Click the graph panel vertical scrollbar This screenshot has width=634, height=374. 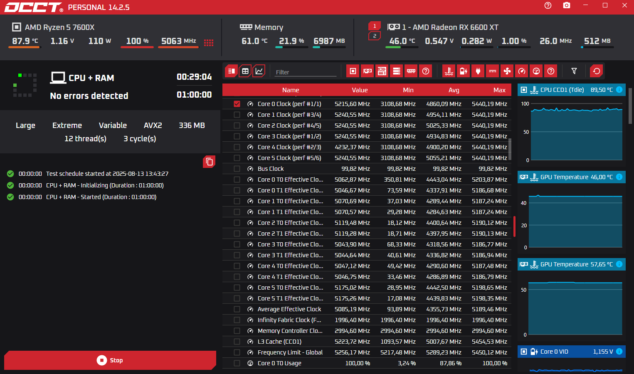click(x=630, y=106)
